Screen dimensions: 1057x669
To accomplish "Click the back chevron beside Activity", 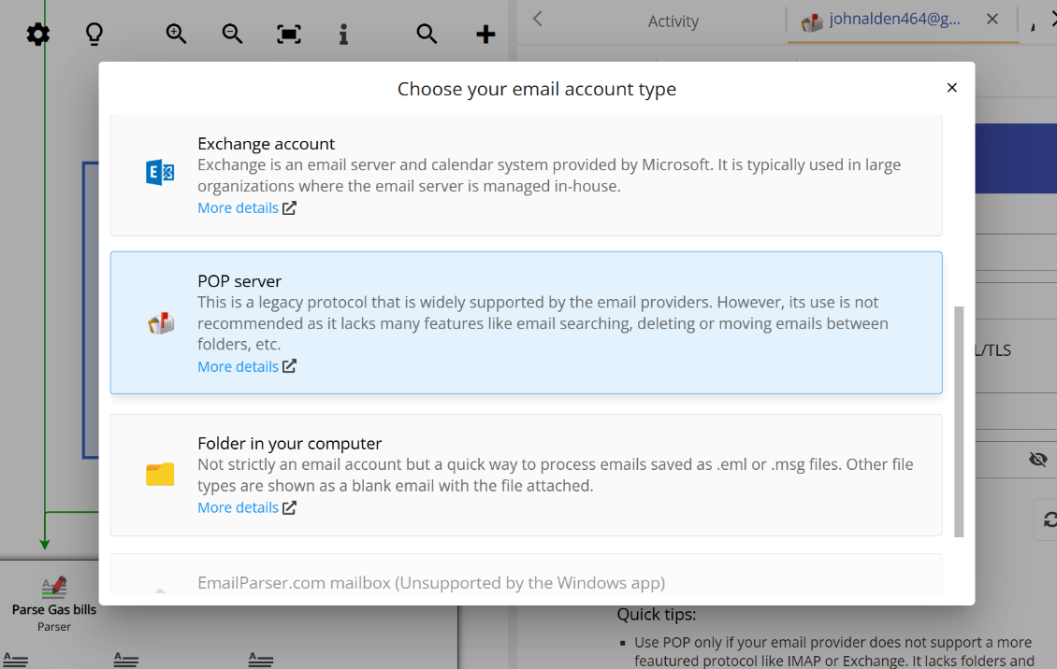I will (538, 20).
